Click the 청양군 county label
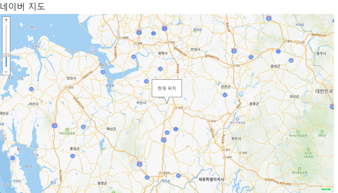The image size is (338, 193). (x=102, y=183)
